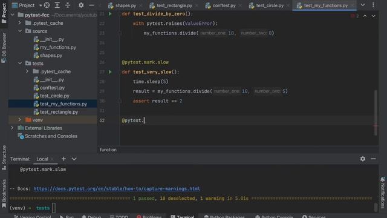The image size is (387, 218).
Task: Close the shapes.py tab
Action: 141,5
